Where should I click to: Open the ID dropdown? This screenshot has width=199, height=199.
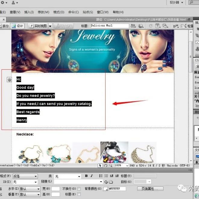25,182
